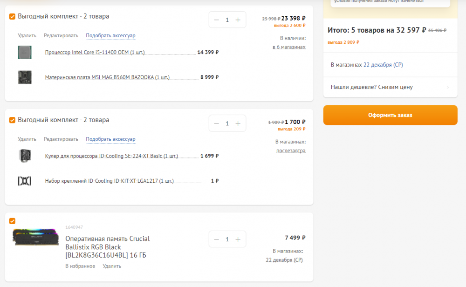Image resolution: width=466 pixels, height=287 pixels.
Task: Click the MSI MAG B560M motherboard thumbnail
Action: pos(24,77)
